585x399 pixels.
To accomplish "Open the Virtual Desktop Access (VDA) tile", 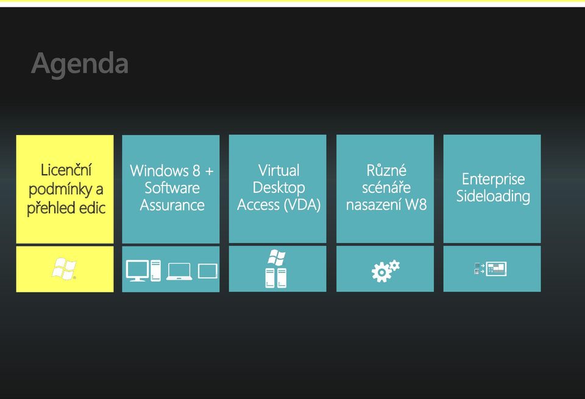I will 278,189.
